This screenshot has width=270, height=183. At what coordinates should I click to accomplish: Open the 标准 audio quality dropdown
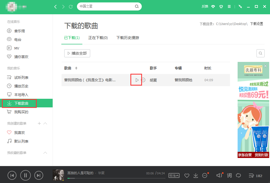pyautogui.click(x=174, y=175)
